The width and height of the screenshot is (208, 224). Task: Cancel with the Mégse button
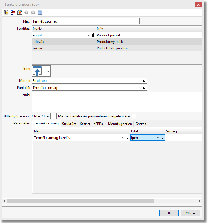coord(190,213)
